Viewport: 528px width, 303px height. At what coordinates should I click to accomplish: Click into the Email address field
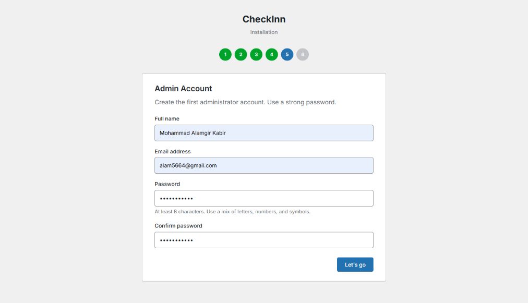click(264, 165)
